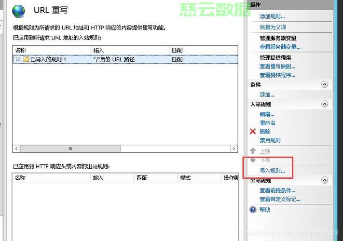This screenshot has height=241, width=343.
Task: Click 重命名 action
Action: pos(268,123)
